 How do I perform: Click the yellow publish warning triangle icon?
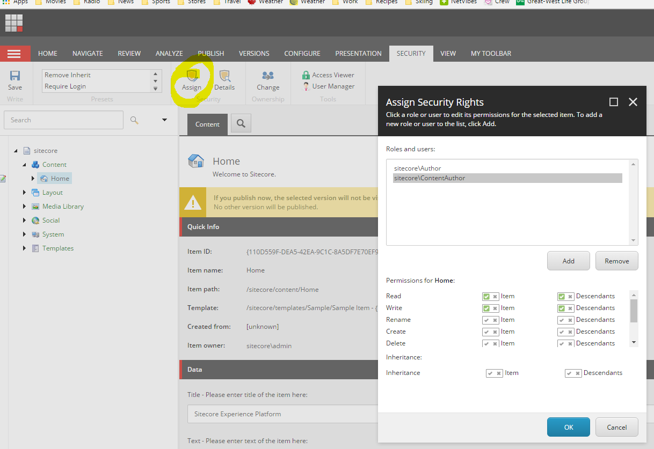[193, 203]
